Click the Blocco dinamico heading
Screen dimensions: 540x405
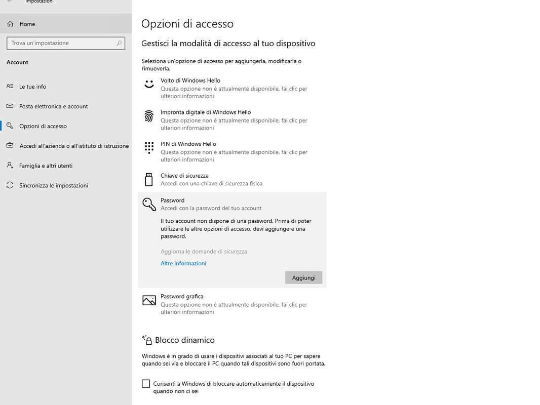point(184,340)
